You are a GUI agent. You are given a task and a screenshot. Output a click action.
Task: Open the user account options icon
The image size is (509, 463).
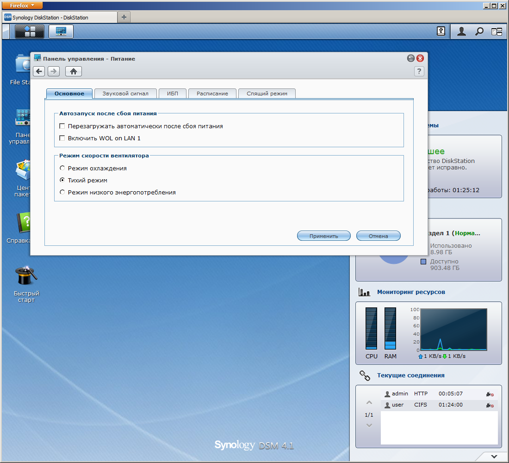461,31
